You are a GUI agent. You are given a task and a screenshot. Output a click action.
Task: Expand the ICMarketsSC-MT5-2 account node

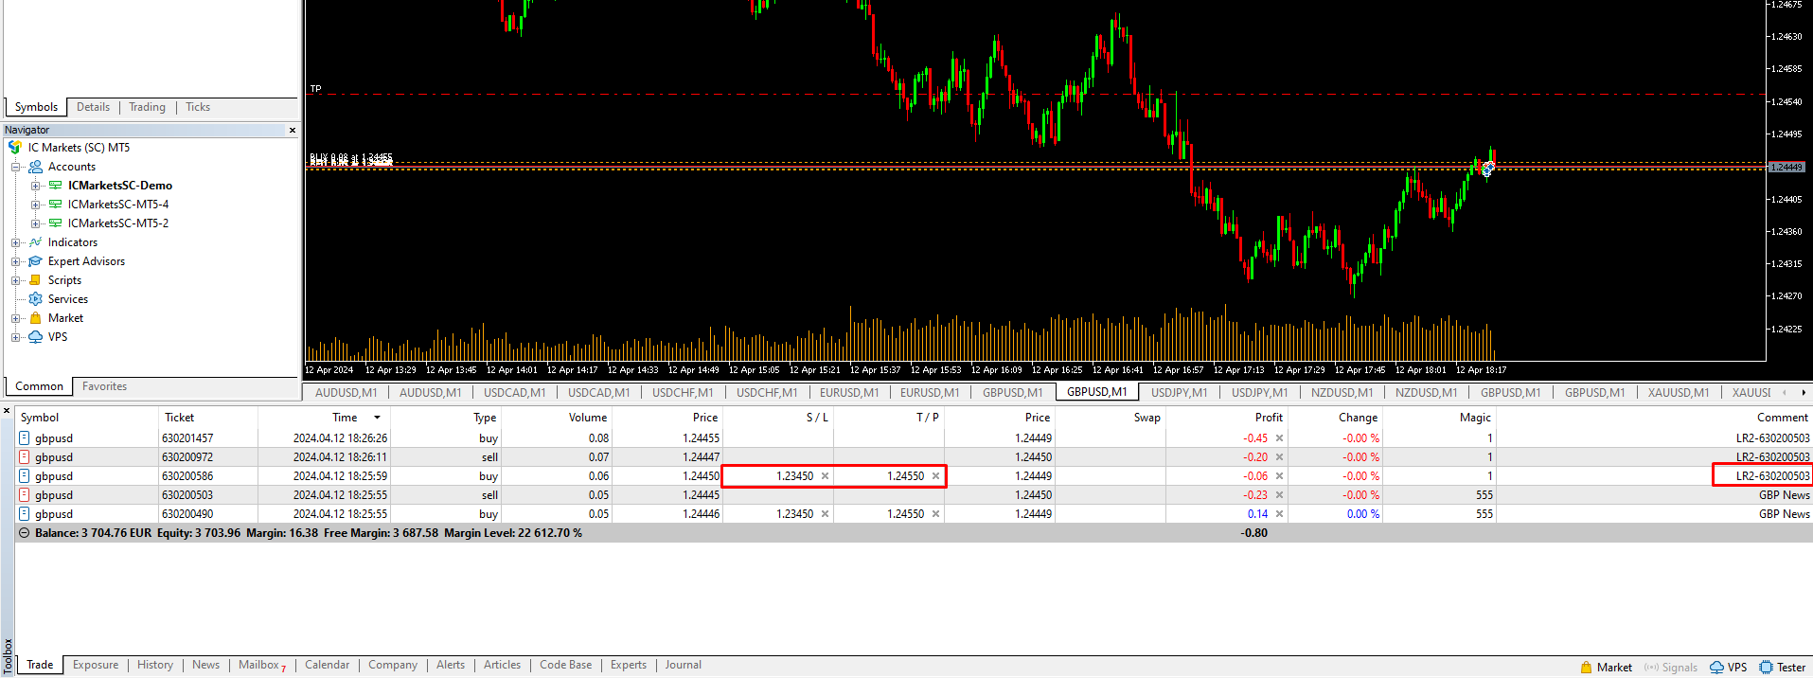pos(35,223)
